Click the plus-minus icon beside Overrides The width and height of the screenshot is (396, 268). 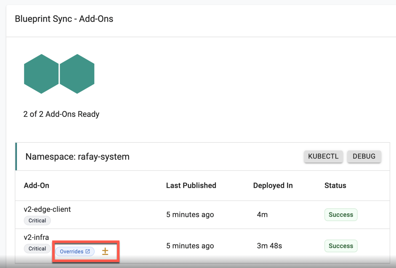[105, 251]
